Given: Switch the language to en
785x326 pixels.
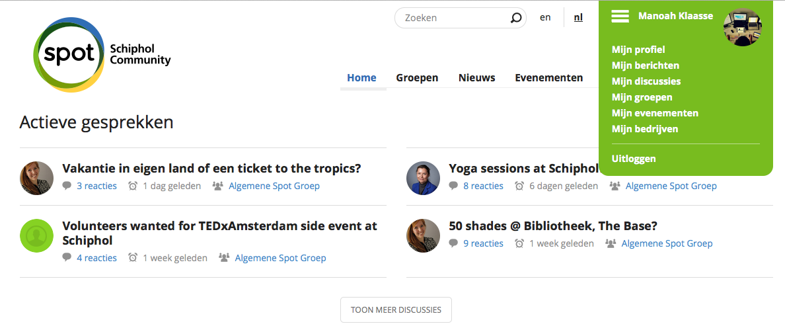Looking at the screenshot, I should coord(545,18).
